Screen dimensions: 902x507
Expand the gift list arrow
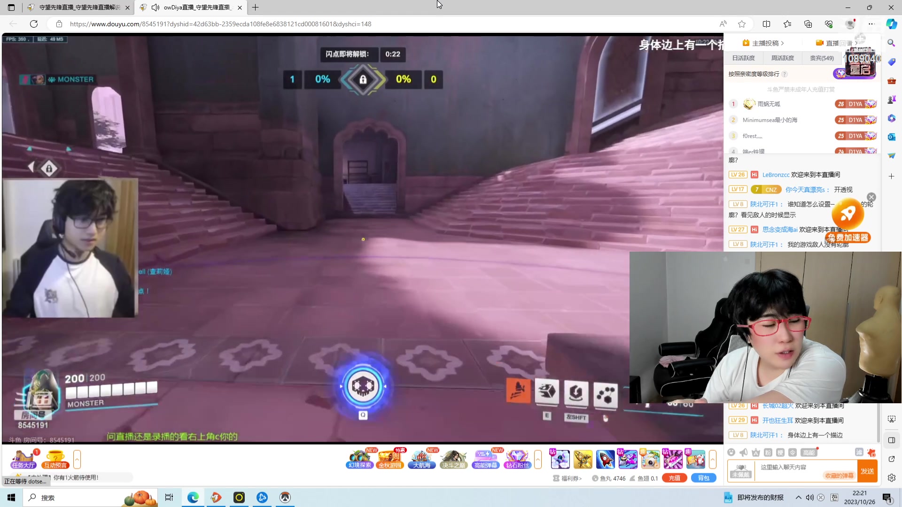tap(713, 459)
